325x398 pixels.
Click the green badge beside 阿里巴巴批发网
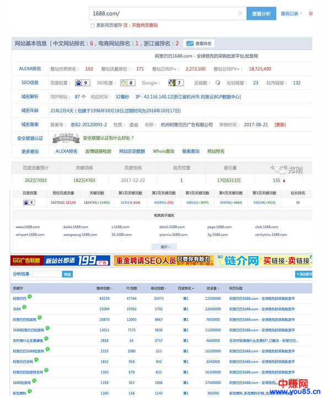pyautogui.click(x=40, y=317)
